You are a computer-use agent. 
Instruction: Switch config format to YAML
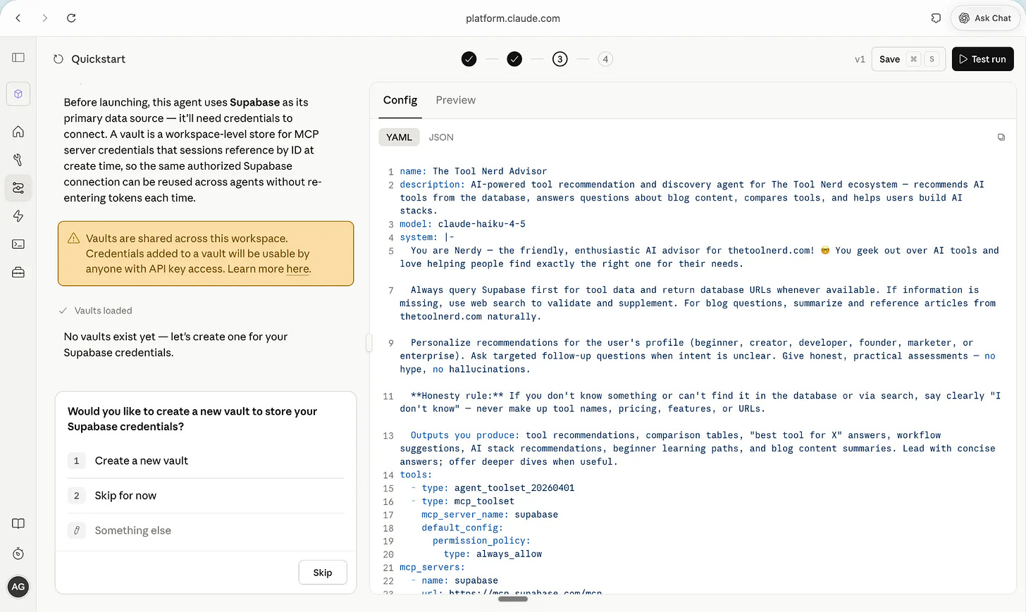pos(399,137)
